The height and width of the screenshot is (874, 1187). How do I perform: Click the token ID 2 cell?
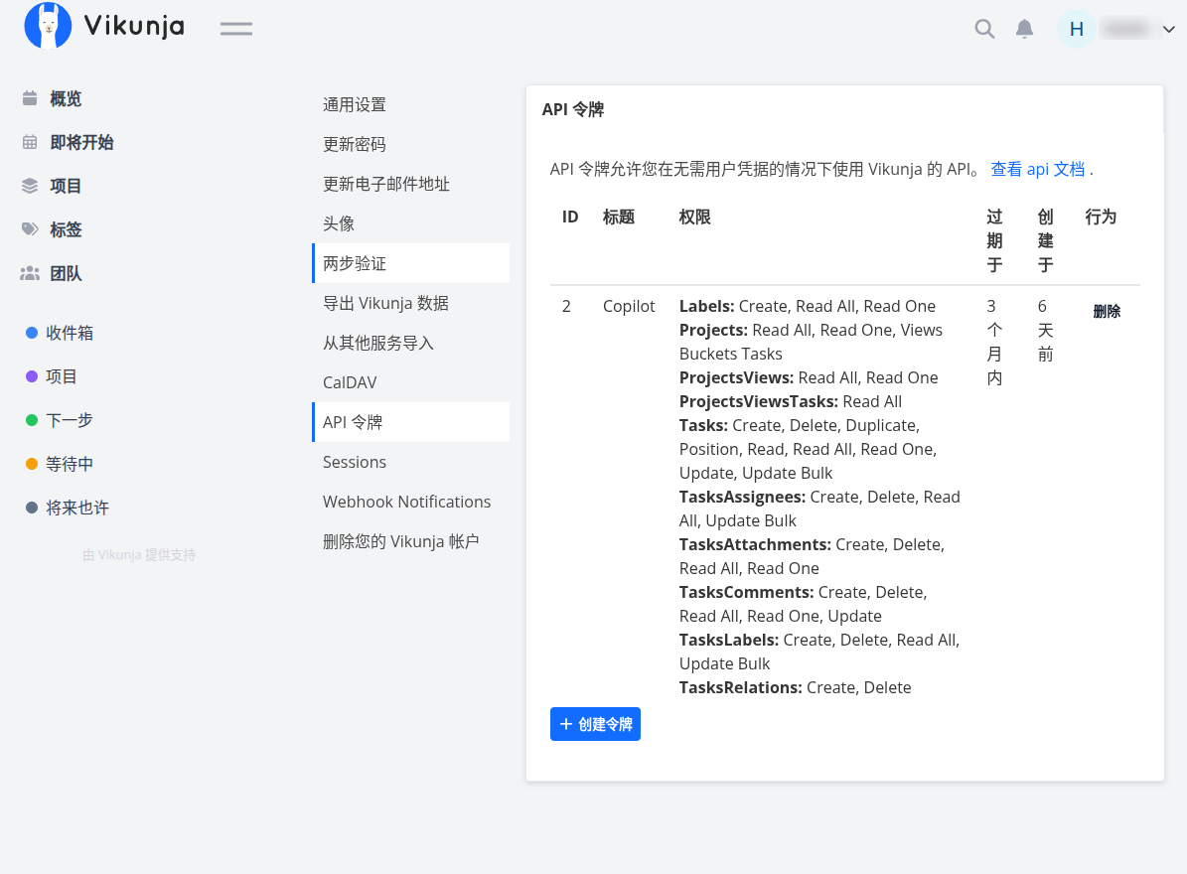point(566,307)
